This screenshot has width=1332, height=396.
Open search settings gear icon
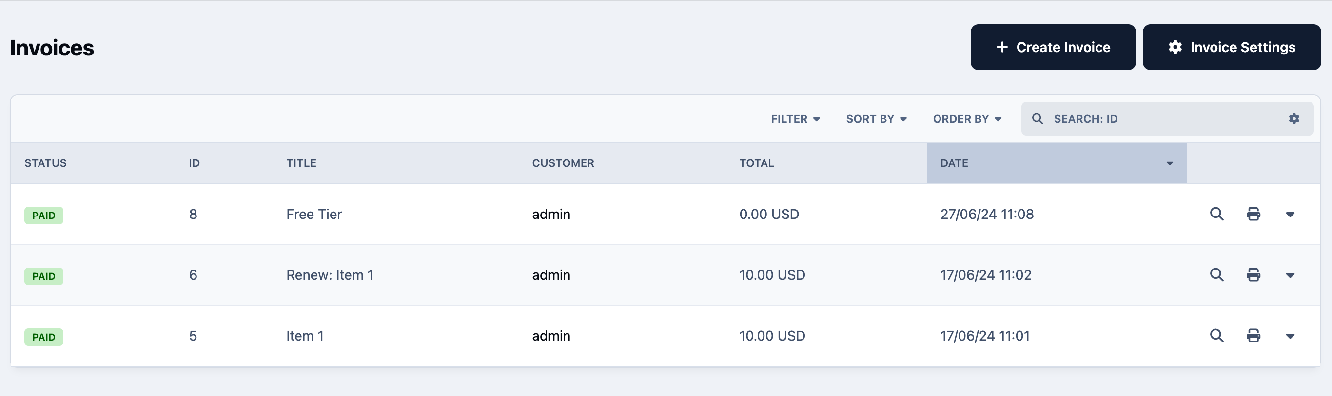click(x=1294, y=119)
